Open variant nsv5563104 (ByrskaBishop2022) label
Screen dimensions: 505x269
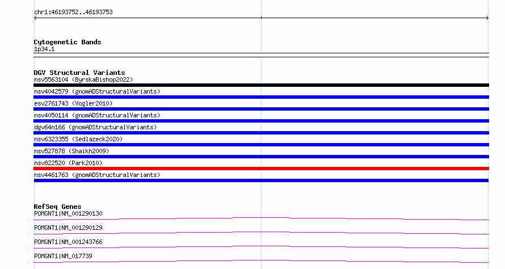[x=83, y=79]
